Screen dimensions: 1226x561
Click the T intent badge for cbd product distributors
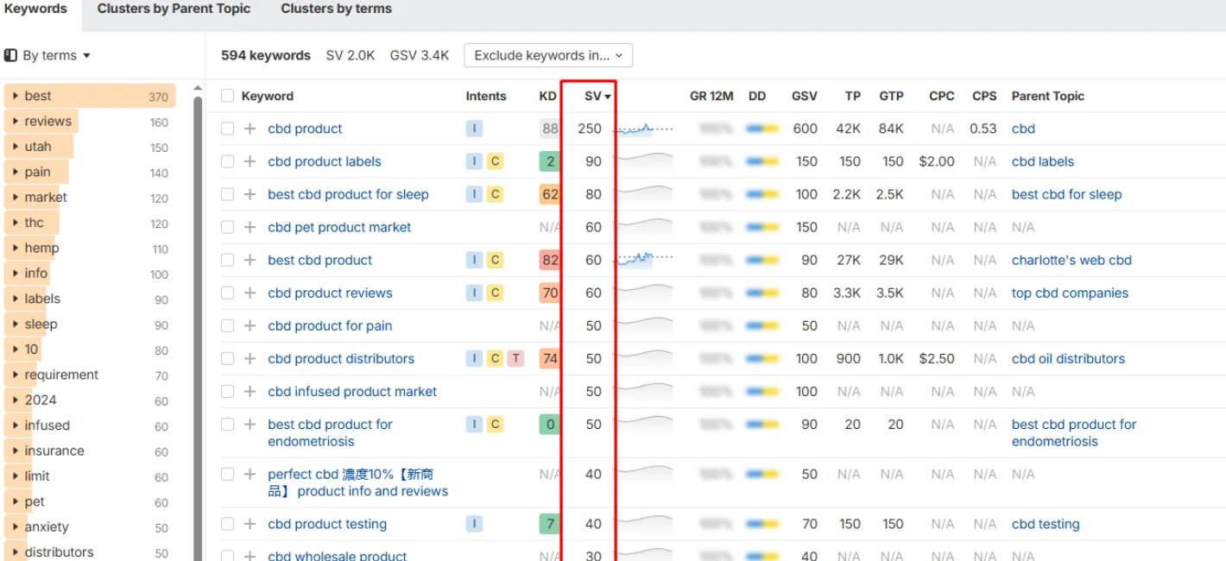515,358
